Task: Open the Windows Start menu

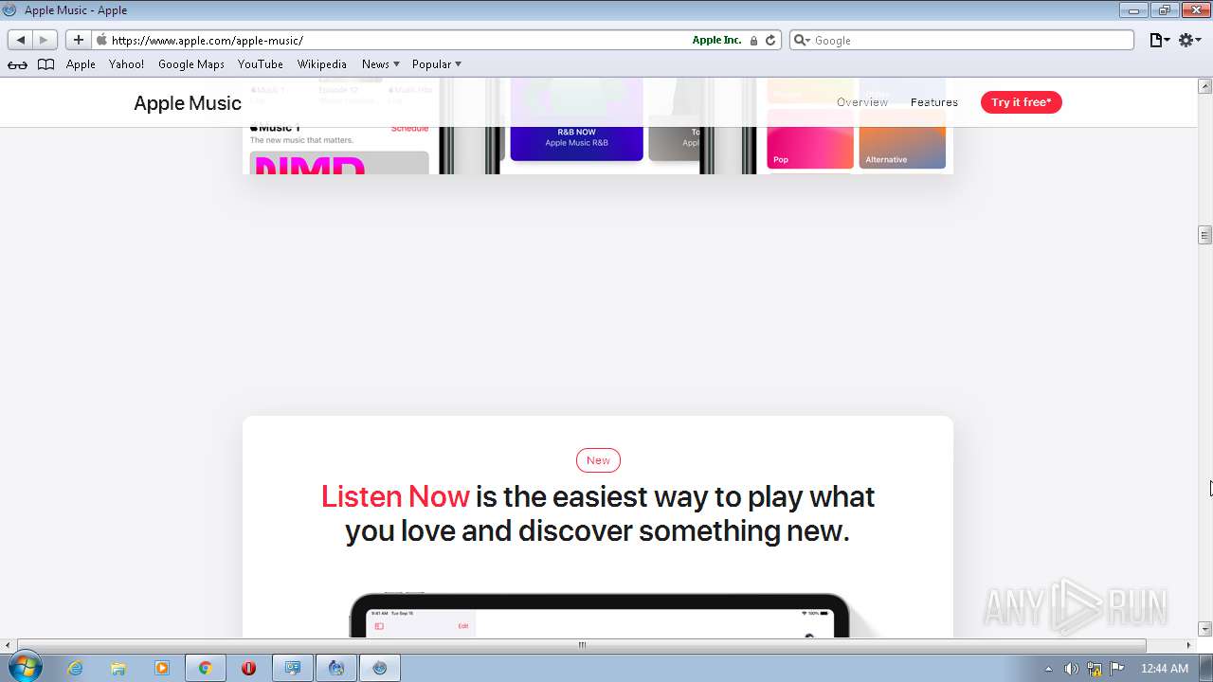Action: tap(25, 668)
